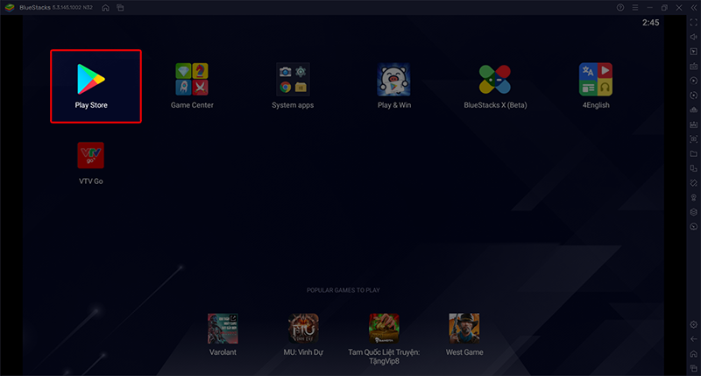The height and width of the screenshot is (376, 701).
Task: Open the hamburger menu in the title bar
Action: (x=634, y=8)
